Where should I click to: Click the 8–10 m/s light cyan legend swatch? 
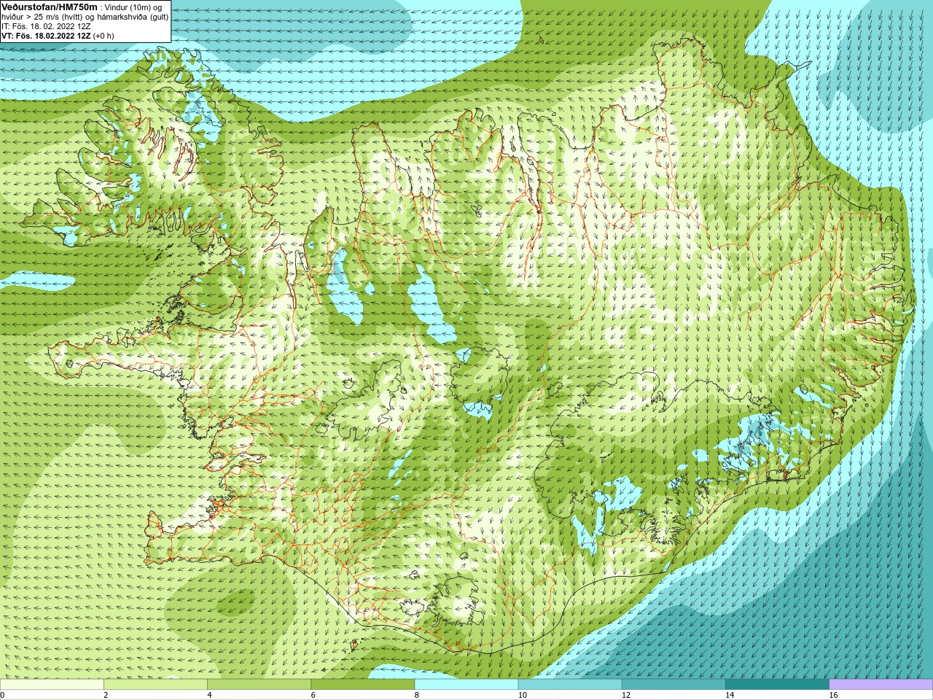pos(466,685)
